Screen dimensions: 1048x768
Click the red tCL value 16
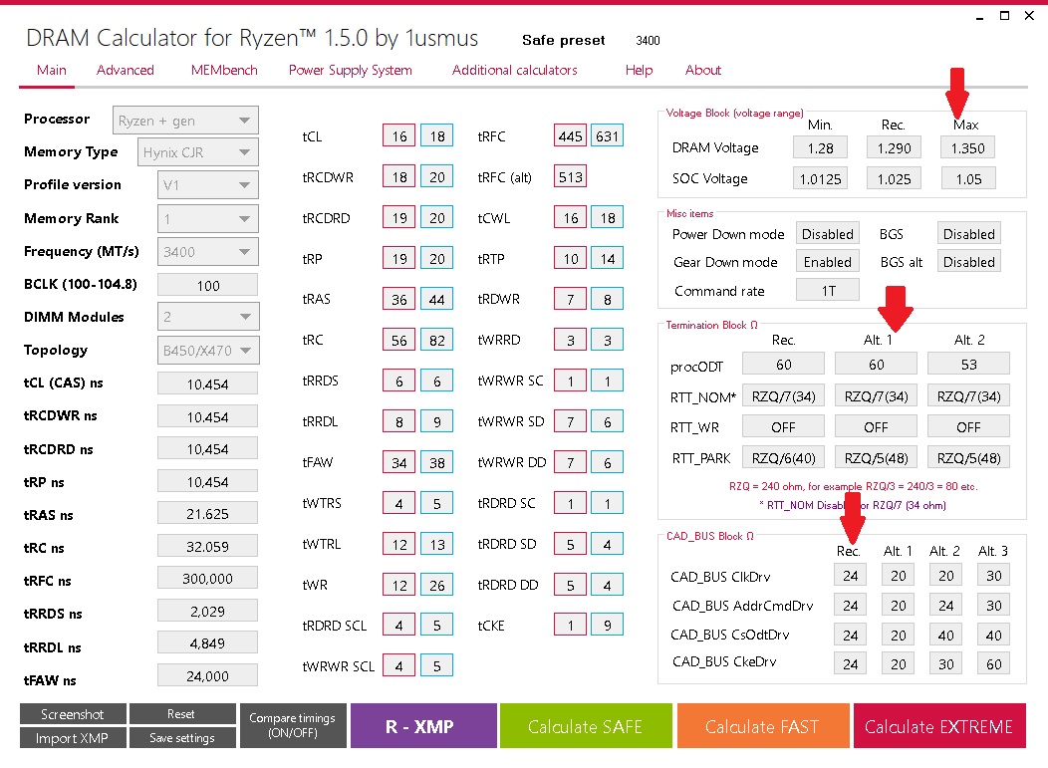click(399, 136)
